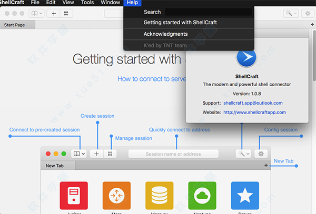Open the File menu

click(x=35, y=3)
